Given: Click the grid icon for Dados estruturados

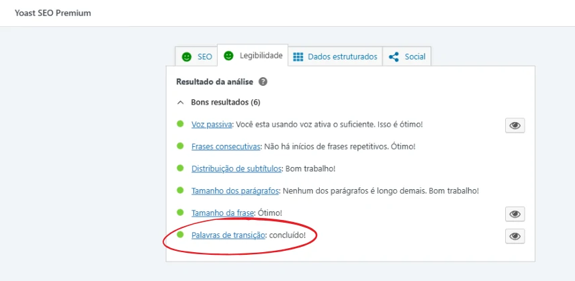Looking at the screenshot, I should pyautogui.click(x=298, y=57).
